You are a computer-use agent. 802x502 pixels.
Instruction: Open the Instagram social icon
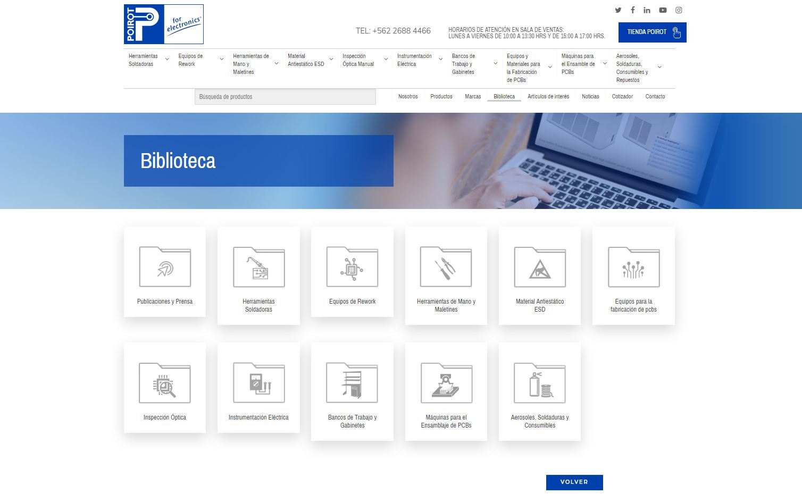679,10
